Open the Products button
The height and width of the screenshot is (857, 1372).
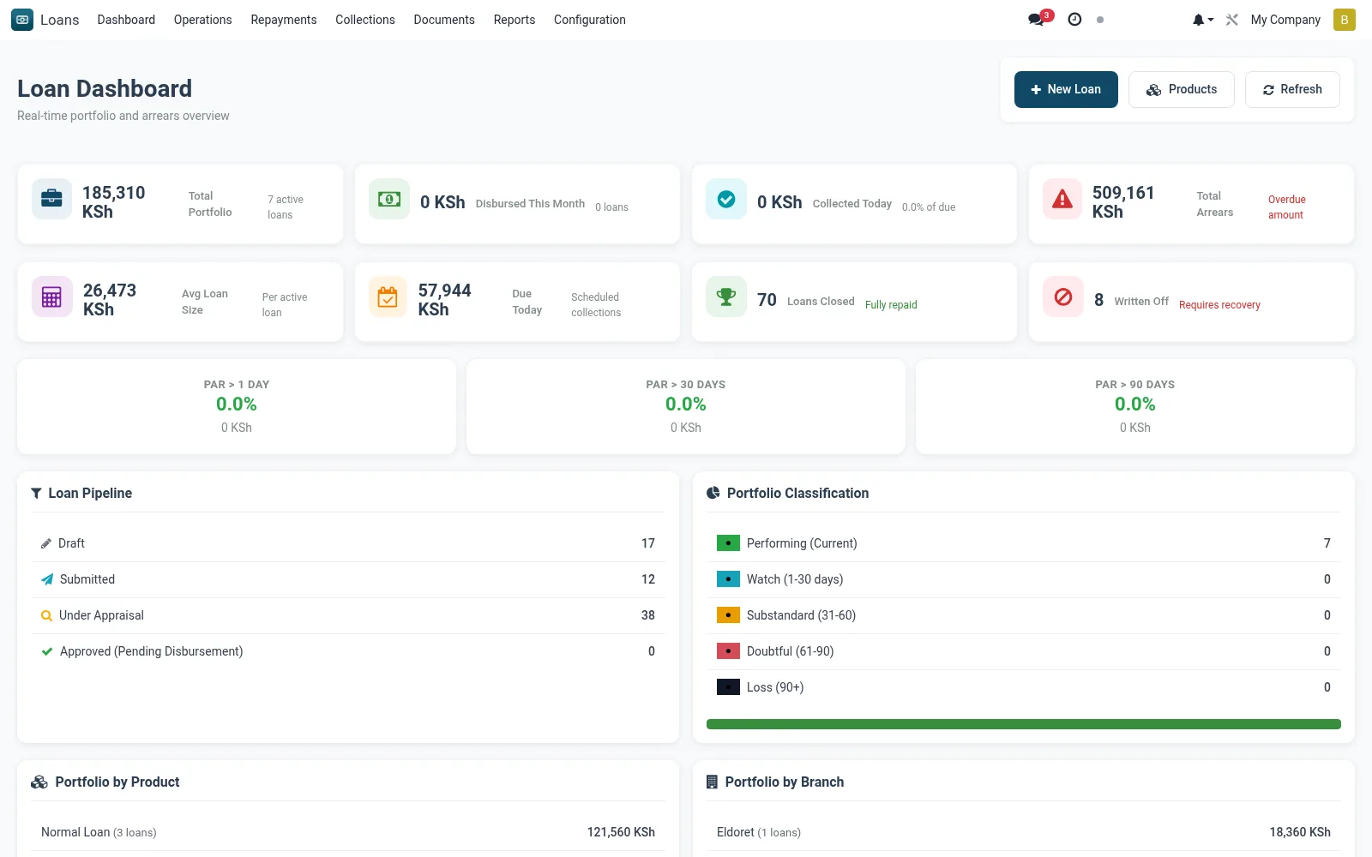[1182, 89]
